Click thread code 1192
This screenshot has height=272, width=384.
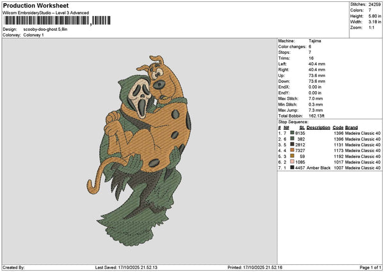pyautogui.click(x=339, y=157)
